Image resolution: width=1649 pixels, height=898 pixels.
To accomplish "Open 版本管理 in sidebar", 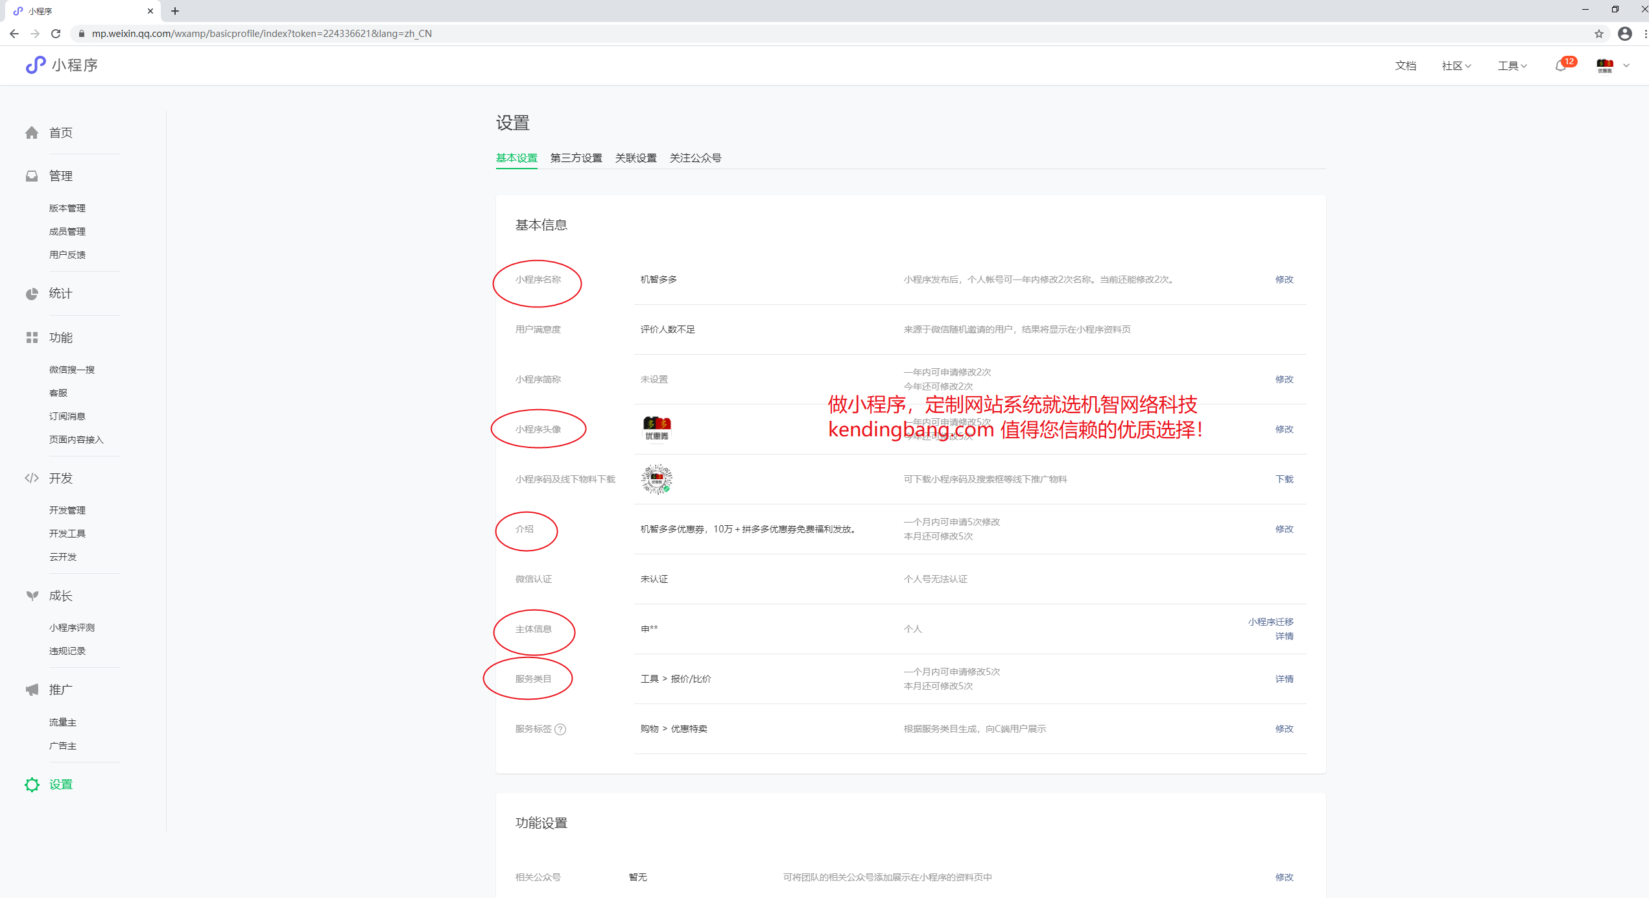I will tap(67, 208).
